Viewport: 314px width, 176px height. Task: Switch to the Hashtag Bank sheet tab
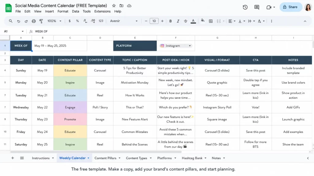coord(192,158)
